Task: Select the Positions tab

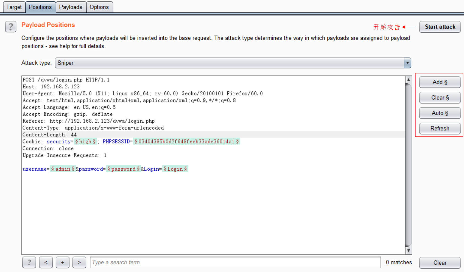Action: 40,7
